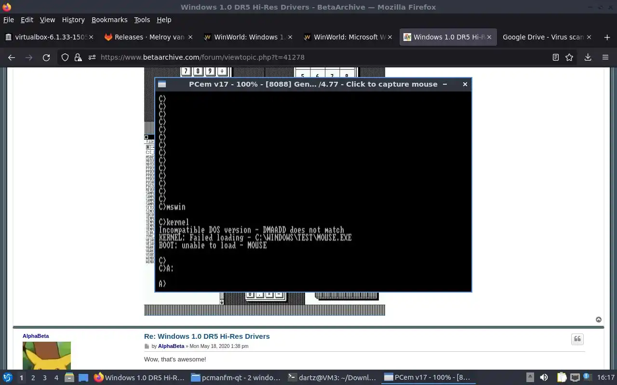Open the Tools menu

tap(142, 20)
